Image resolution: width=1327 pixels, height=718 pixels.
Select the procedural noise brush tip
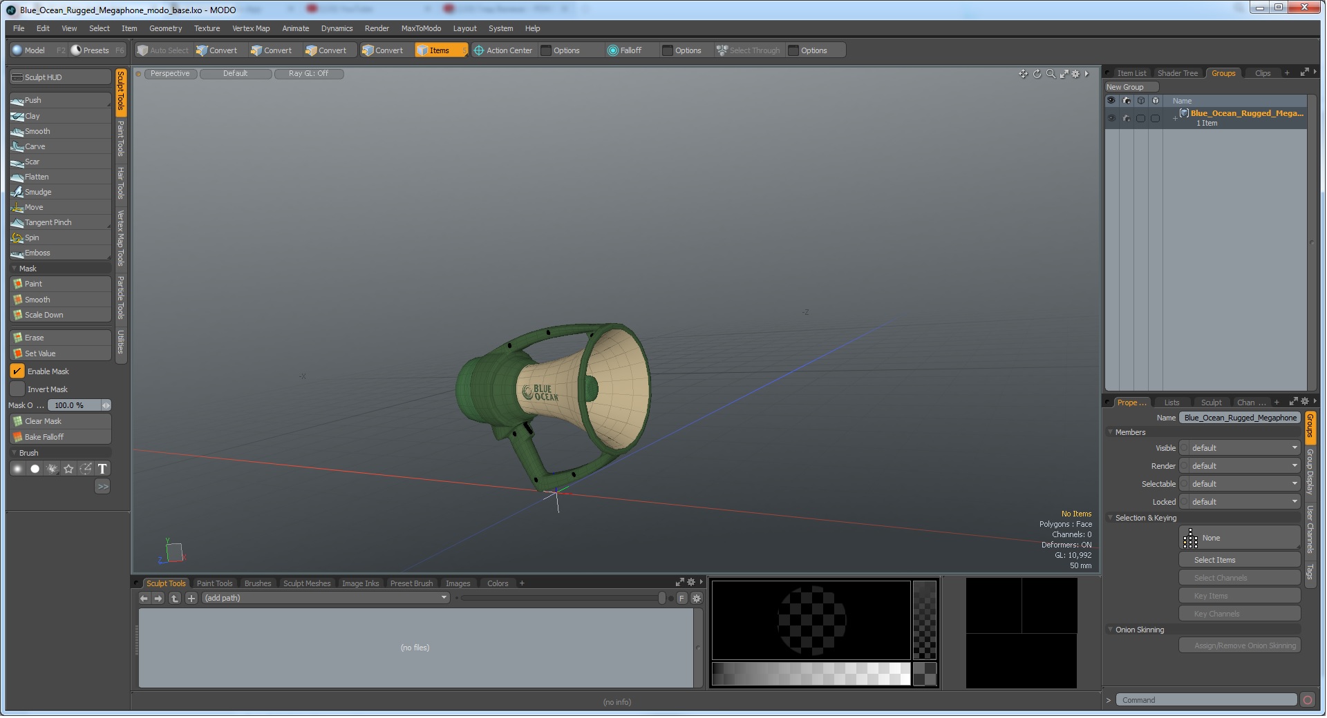tap(52, 469)
